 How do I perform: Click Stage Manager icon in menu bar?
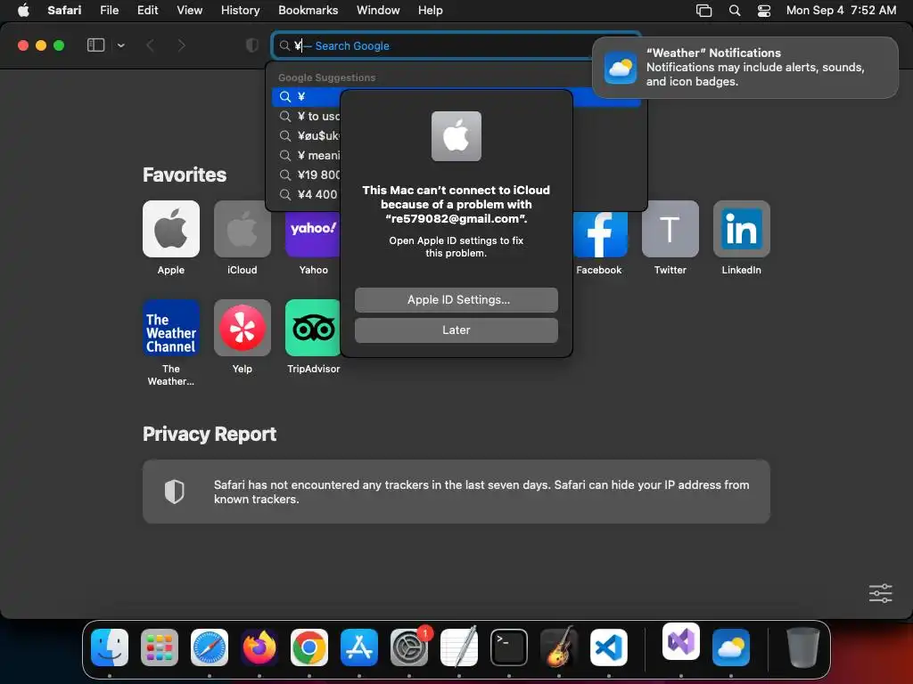704,11
